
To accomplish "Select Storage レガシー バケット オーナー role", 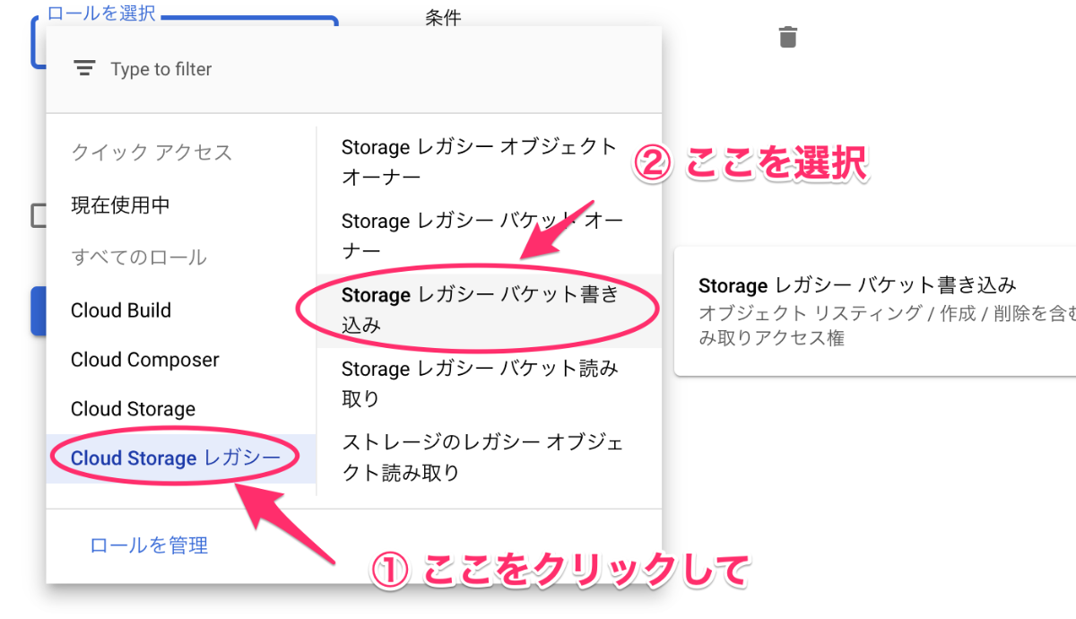I will pos(489,235).
